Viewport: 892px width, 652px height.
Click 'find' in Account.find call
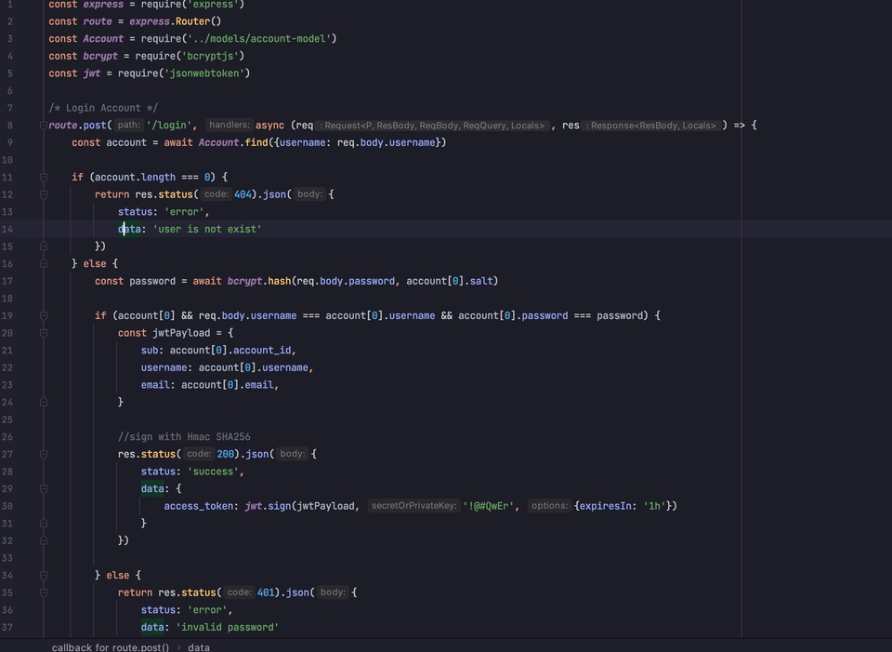pos(256,142)
